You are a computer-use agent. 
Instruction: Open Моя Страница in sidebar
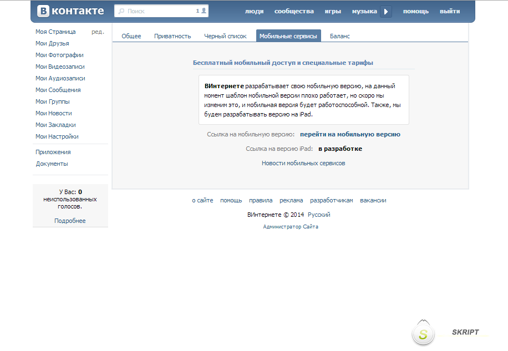(55, 32)
